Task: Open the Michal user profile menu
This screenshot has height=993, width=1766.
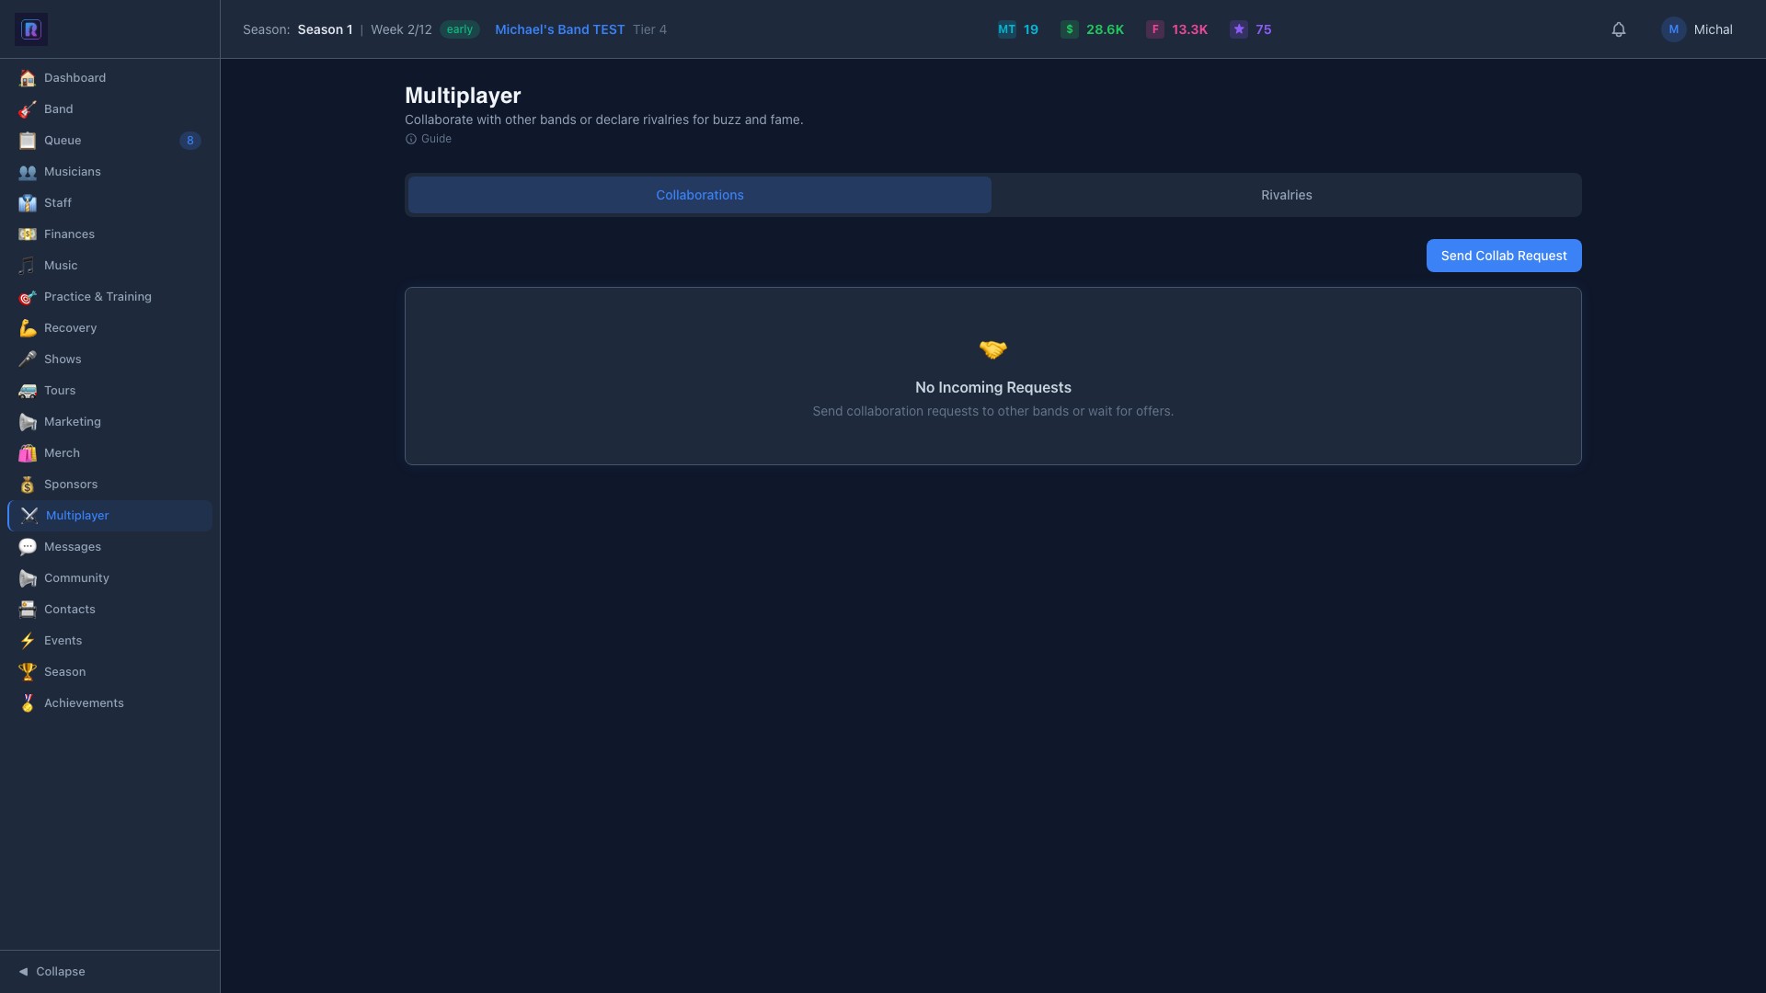Action: click(1697, 29)
